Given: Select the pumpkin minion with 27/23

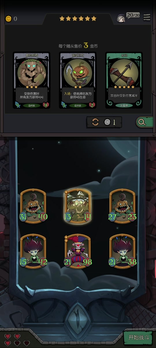Looking at the screenshot, I should pyautogui.click(x=122, y=206).
